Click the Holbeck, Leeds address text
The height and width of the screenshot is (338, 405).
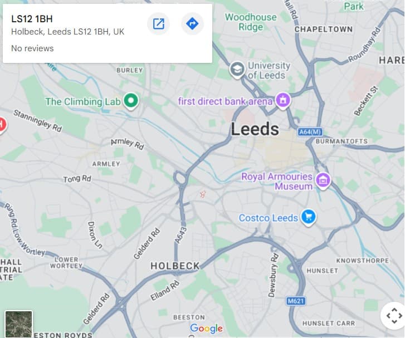[67, 32]
